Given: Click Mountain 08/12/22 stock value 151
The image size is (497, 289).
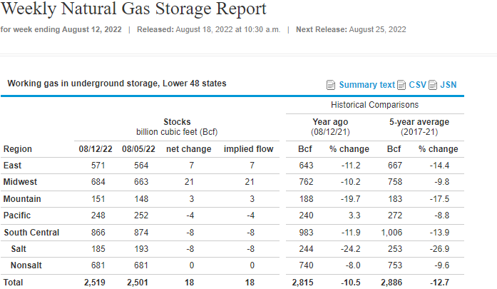Looking at the screenshot, I should pyautogui.click(x=98, y=199).
